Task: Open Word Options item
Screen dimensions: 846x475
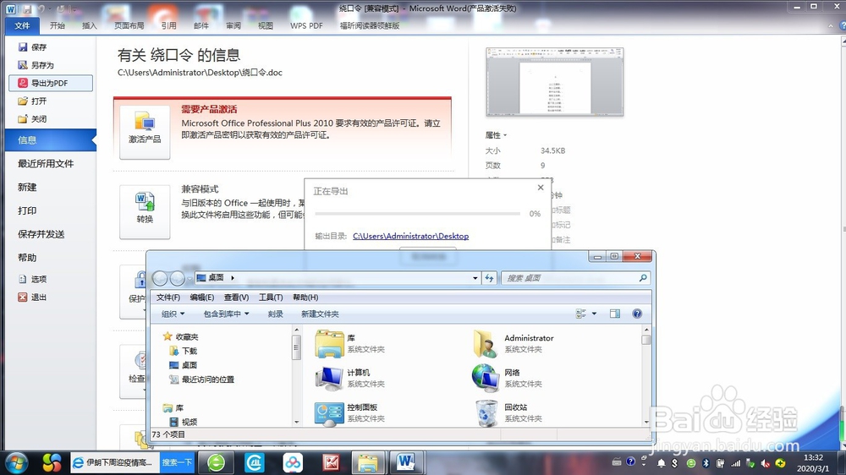Action: (32, 279)
